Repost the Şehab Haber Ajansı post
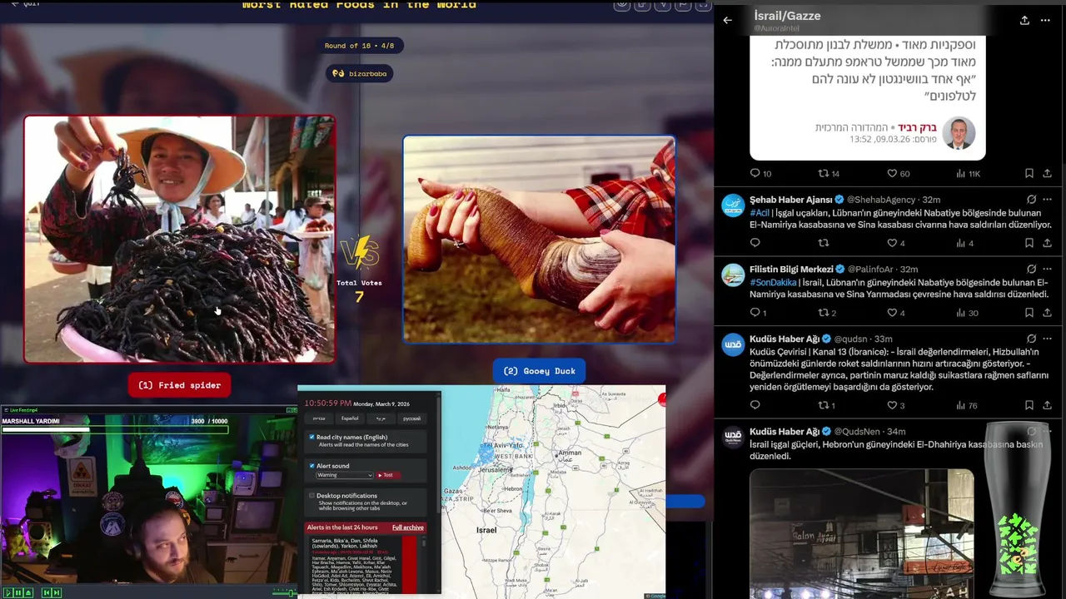The width and height of the screenshot is (1066, 599). point(824,243)
